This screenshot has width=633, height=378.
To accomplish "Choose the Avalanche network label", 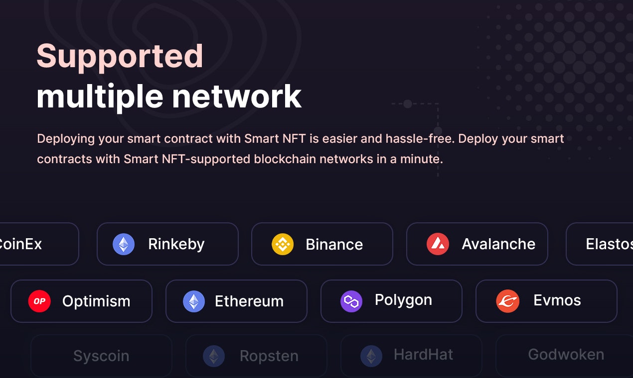I will tap(498, 244).
